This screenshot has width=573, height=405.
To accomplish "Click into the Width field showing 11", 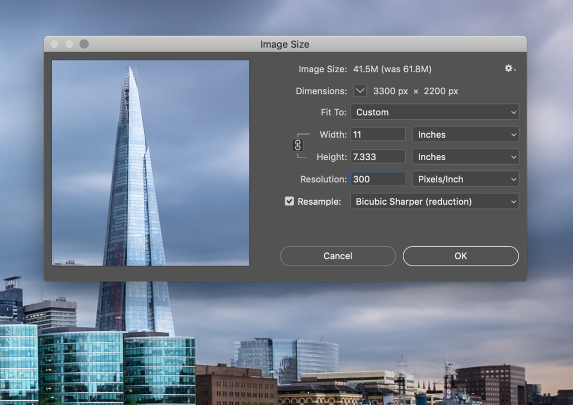I will coord(378,135).
